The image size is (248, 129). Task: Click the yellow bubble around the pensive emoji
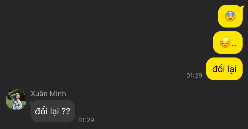click(228, 43)
